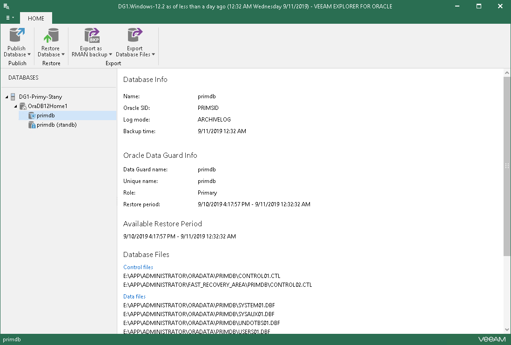Click the primdb status bar text

[12, 339]
